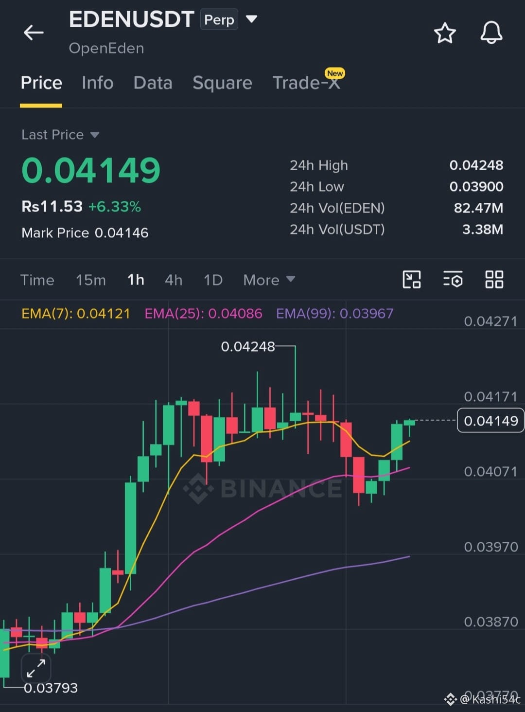The image size is (525, 712).
Task: Tap the OpenEden subtitle
Action: tap(106, 48)
